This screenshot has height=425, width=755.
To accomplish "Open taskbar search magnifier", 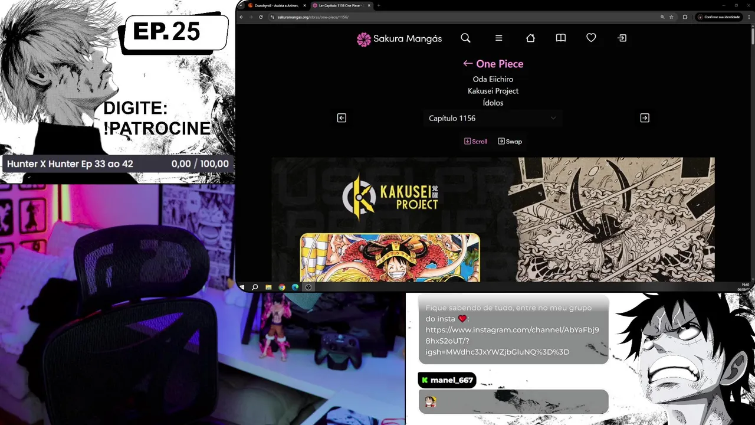I will coord(255,287).
